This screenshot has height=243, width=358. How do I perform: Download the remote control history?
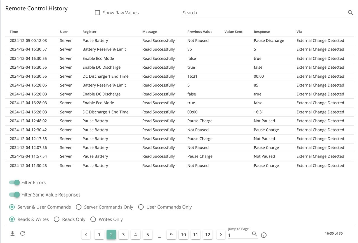click(x=12, y=233)
